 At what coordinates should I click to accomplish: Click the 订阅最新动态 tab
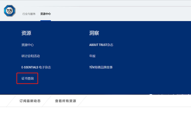pos(30,101)
